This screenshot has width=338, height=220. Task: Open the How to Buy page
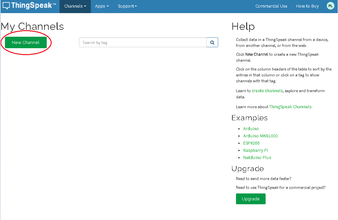click(307, 6)
